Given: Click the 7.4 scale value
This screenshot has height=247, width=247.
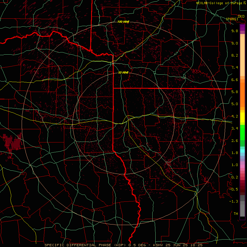Looking at the screenshot, I should coord(235,68).
